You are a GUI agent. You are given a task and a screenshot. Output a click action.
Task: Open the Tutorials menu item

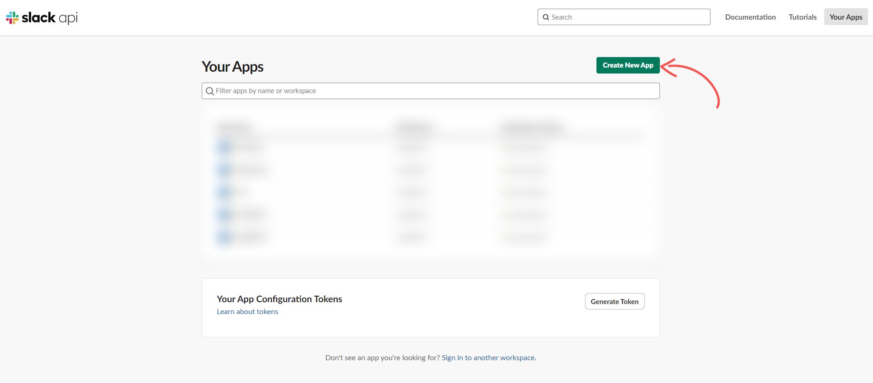(803, 17)
